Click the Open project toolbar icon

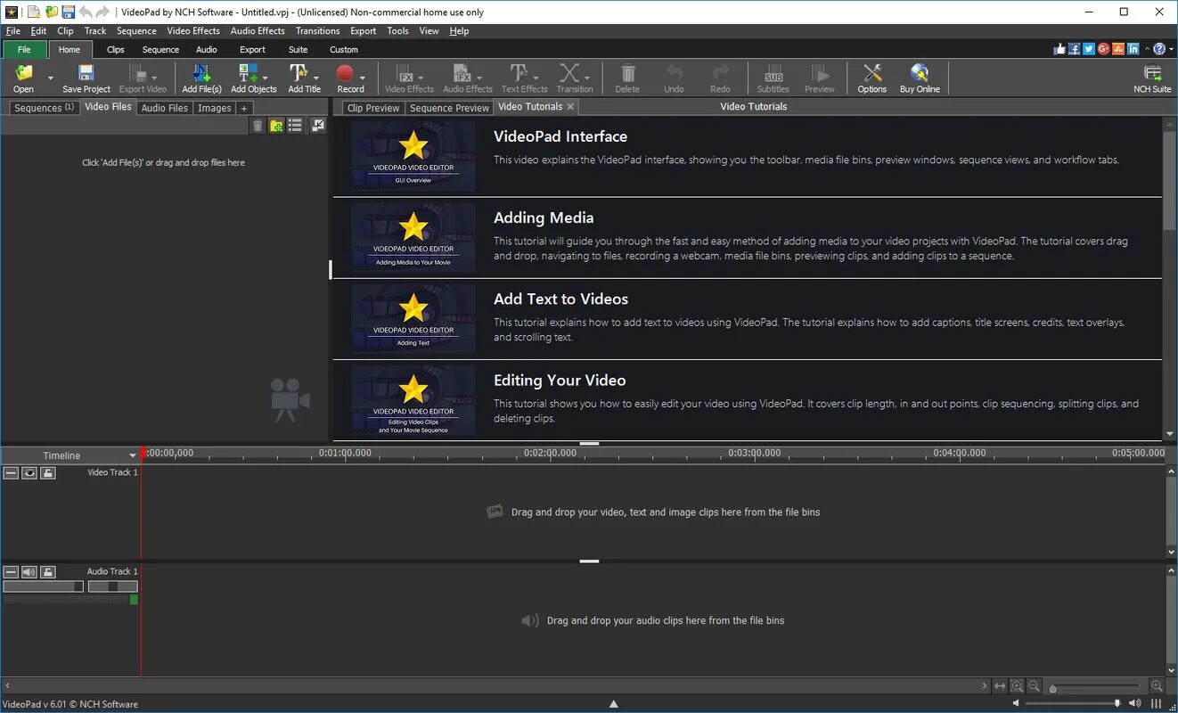[23, 73]
